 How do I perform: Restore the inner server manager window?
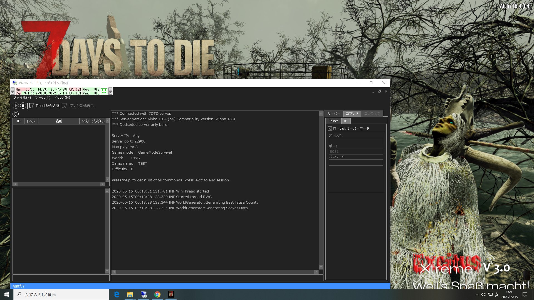click(380, 91)
